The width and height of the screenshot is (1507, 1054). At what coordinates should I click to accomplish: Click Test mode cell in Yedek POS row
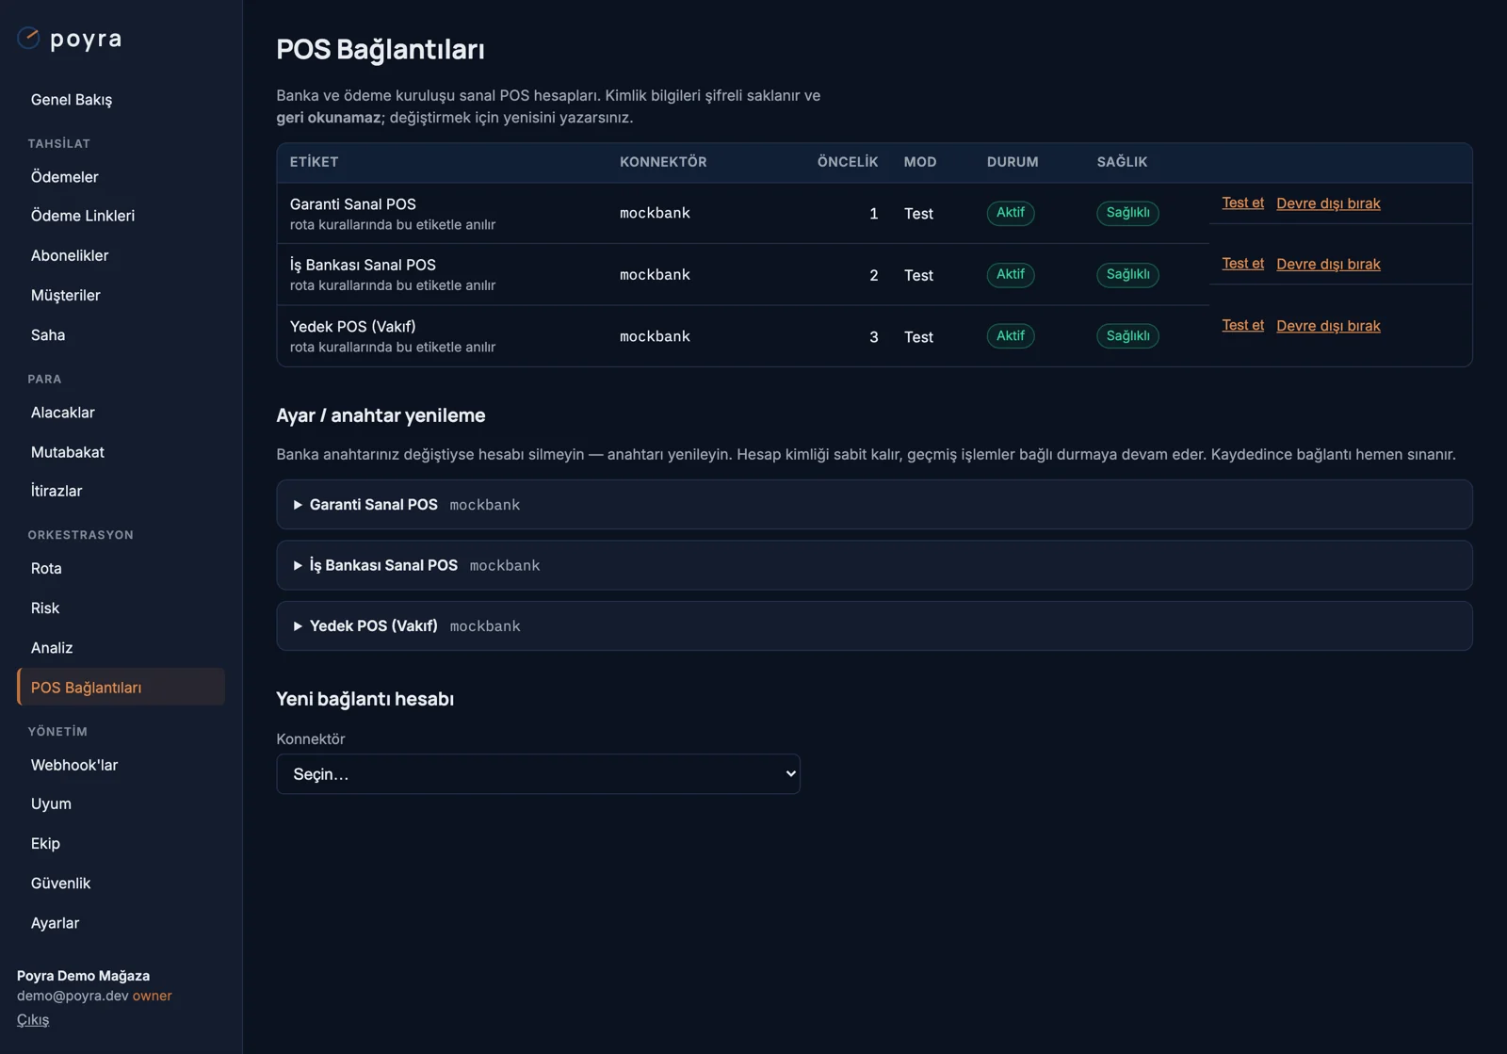coord(918,337)
